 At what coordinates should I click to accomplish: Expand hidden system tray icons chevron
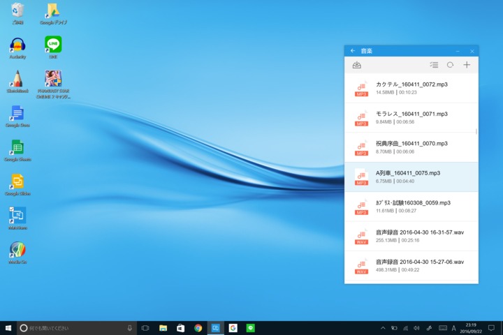point(382,328)
